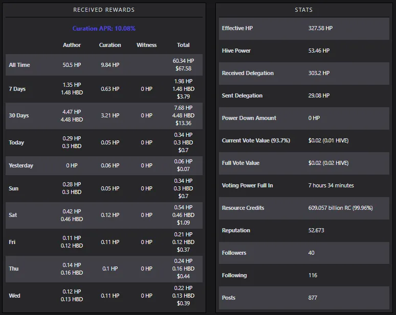396x315 pixels.
Task: Click the $0.37 Fri total
Action: click(183, 250)
